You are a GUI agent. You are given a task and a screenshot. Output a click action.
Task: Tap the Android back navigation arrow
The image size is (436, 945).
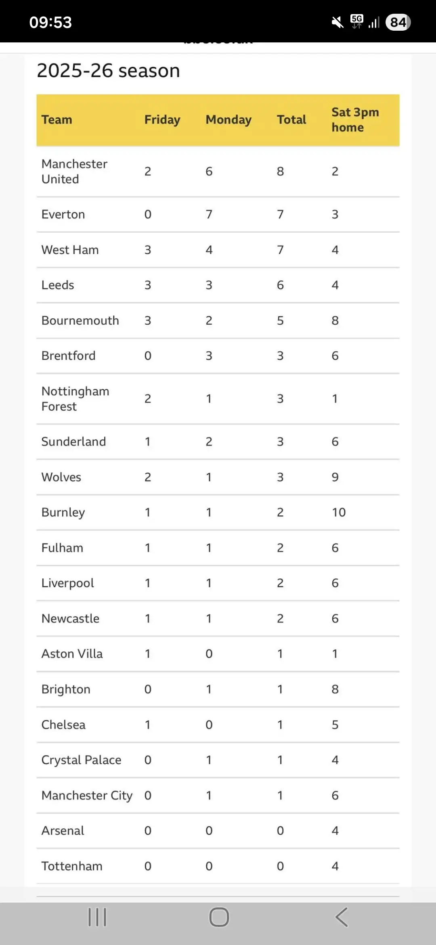tap(342, 917)
